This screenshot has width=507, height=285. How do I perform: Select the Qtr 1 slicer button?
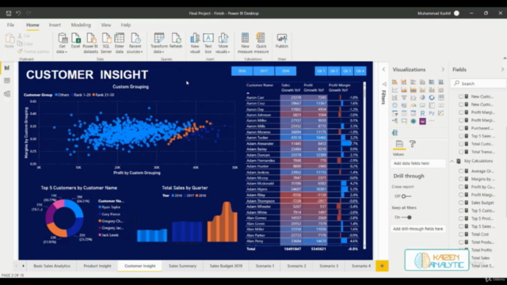321,71
